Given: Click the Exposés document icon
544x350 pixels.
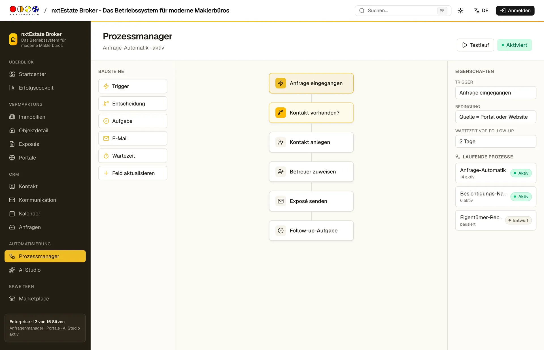Looking at the screenshot, I should [x=12, y=144].
